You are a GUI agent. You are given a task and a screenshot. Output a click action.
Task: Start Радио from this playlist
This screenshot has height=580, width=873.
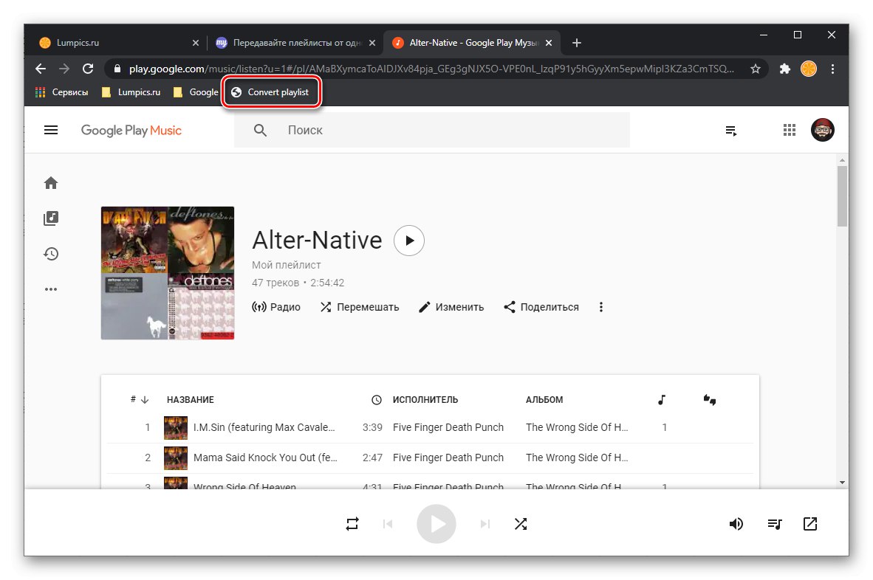tap(276, 307)
